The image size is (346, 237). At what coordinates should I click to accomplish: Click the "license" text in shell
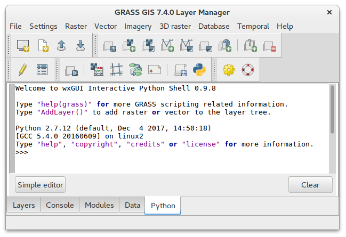(201, 144)
